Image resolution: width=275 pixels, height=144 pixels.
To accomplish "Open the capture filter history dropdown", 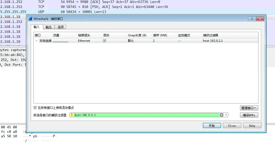I will coord(226,115).
